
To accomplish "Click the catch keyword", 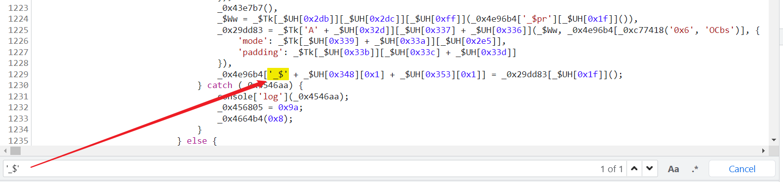I will [x=219, y=85].
